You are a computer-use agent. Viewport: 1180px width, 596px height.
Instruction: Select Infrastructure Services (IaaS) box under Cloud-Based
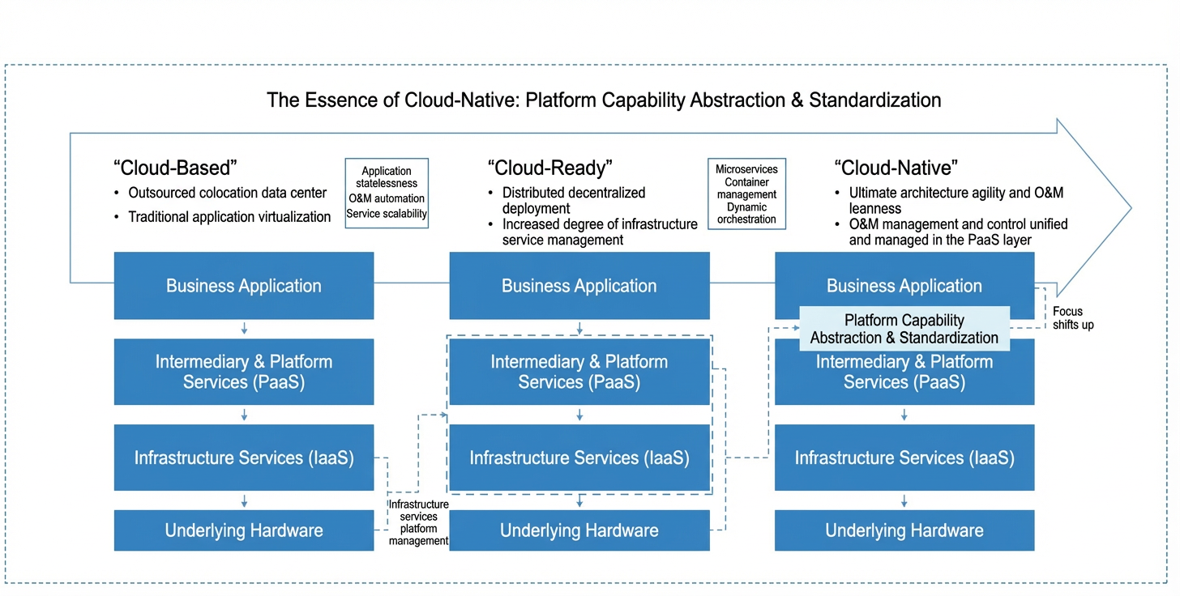[244, 458]
